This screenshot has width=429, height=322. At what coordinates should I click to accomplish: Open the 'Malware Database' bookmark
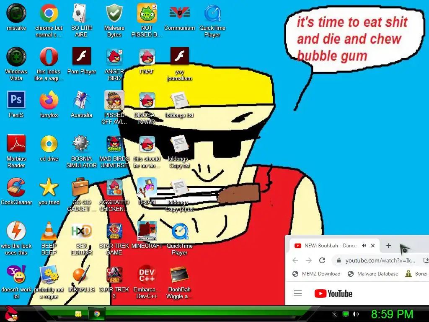(372, 274)
